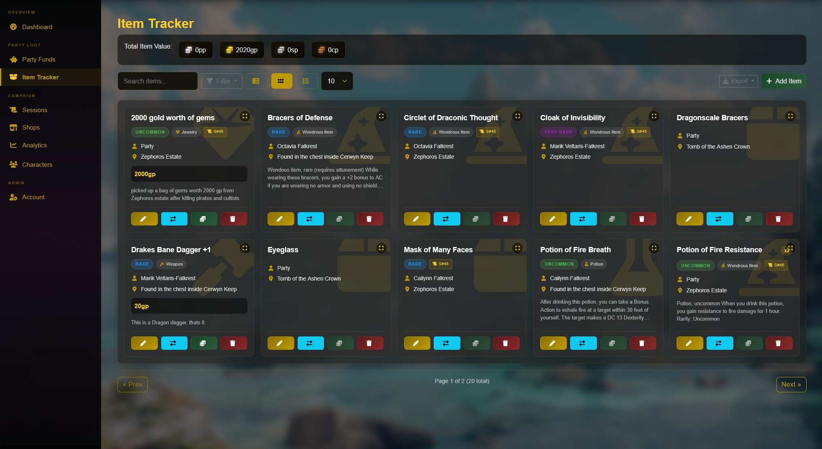This screenshot has height=449, width=822.
Task: View the 2020gp total value chip
Action: point(241,50)
